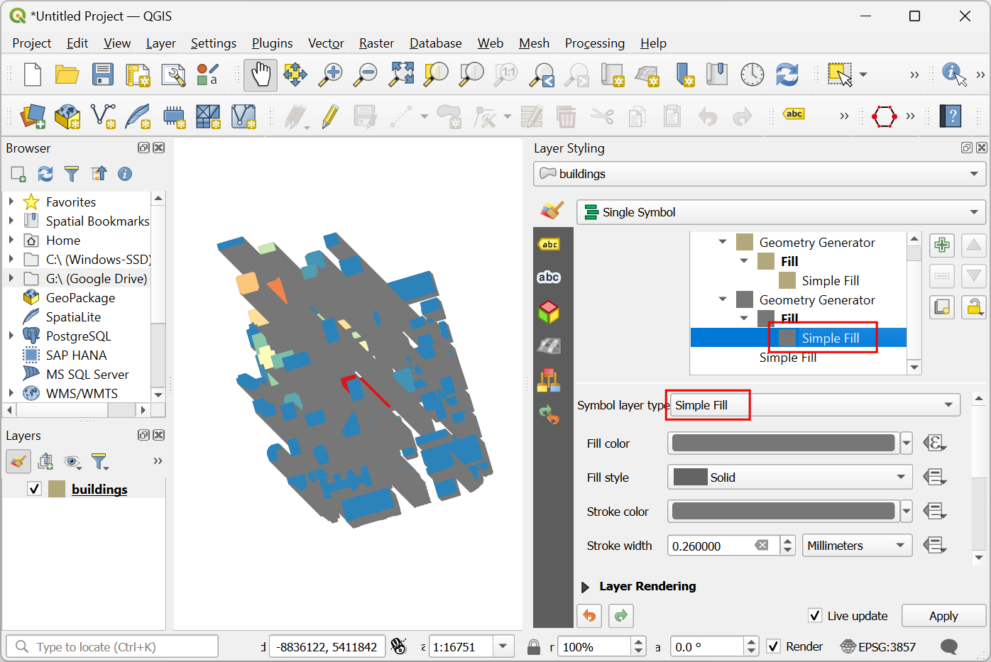Click the Open Project folder icon

[x=67, y=75]
